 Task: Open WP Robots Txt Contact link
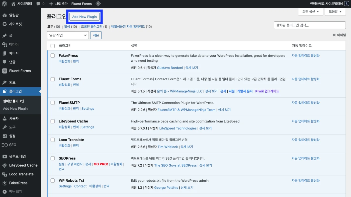pos(80,186)
